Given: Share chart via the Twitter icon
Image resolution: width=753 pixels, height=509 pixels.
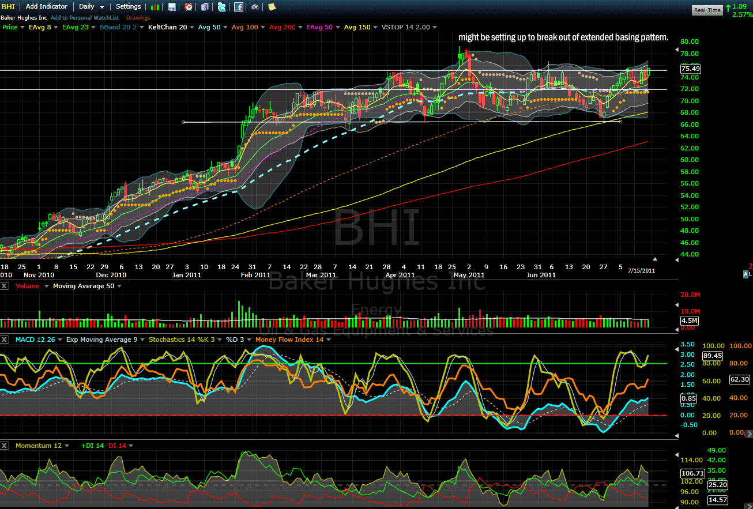Looking at the screenshot, I should point(222,7).
